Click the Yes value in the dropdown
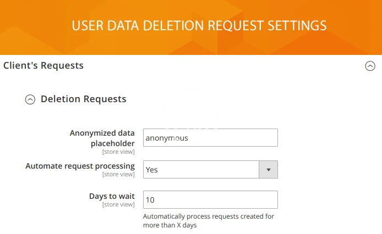The height and width of the screenshot is (234, 382). click(x=151, y=170)
